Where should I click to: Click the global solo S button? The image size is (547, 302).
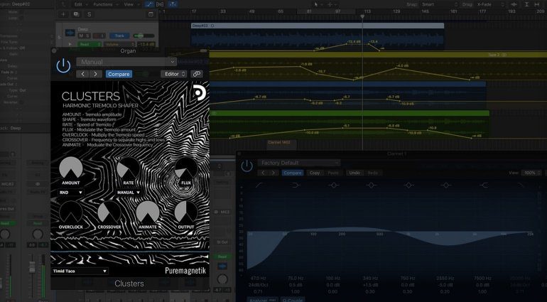tap(89, 14)
